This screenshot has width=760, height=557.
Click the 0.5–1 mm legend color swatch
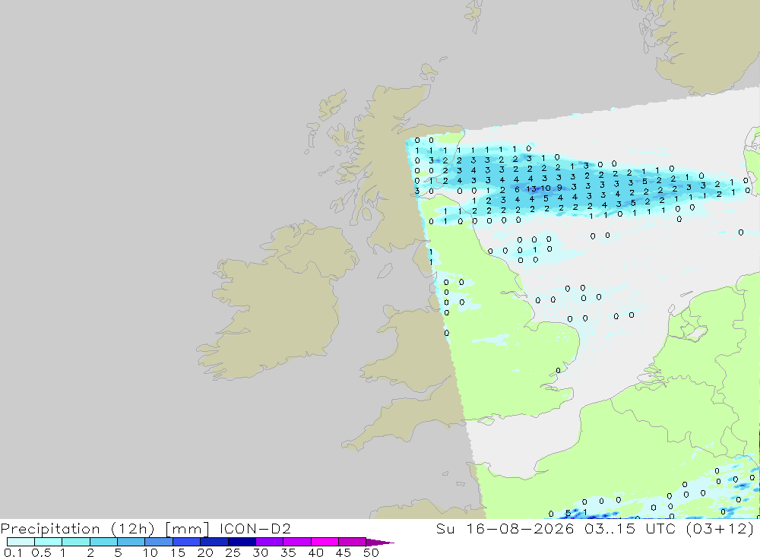(49, 542)
